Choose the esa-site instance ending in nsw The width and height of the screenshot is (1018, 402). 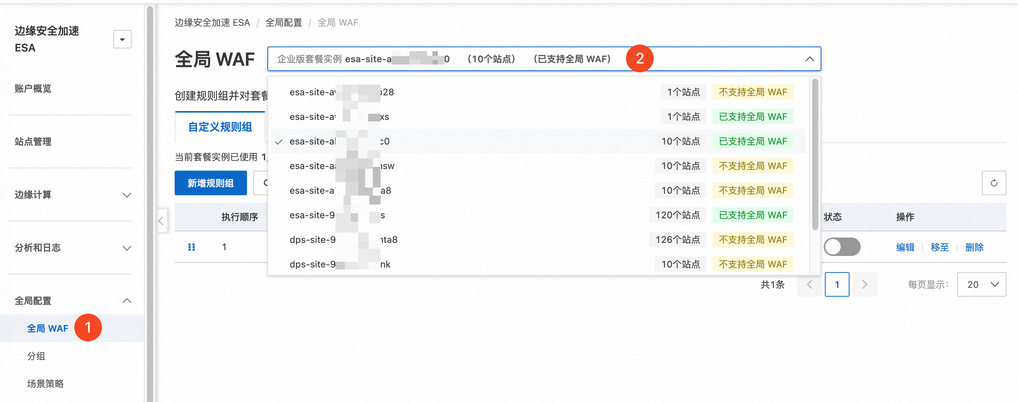[538, 166]
